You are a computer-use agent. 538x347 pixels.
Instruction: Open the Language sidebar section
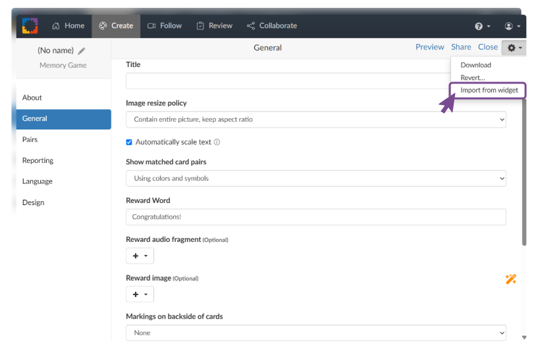click(x=63, y=181)
